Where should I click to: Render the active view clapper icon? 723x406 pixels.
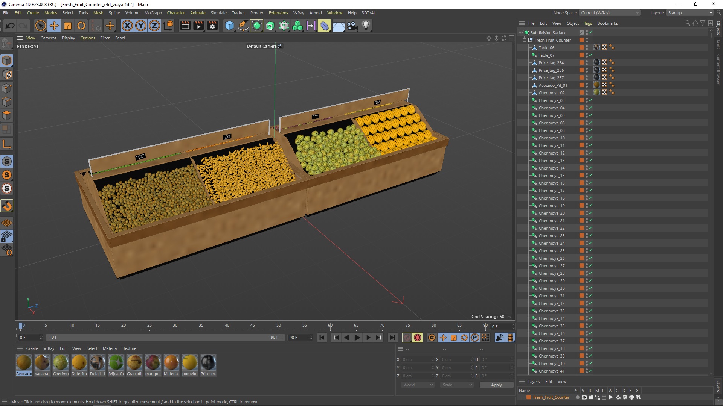[185, 26]
